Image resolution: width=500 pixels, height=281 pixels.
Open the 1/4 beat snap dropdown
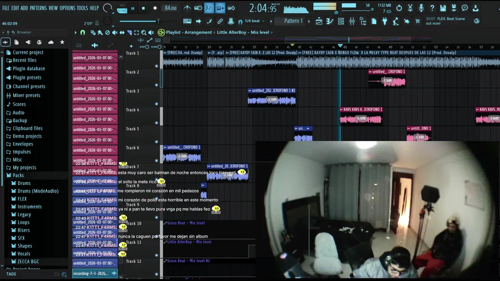(x=255, y=21)
